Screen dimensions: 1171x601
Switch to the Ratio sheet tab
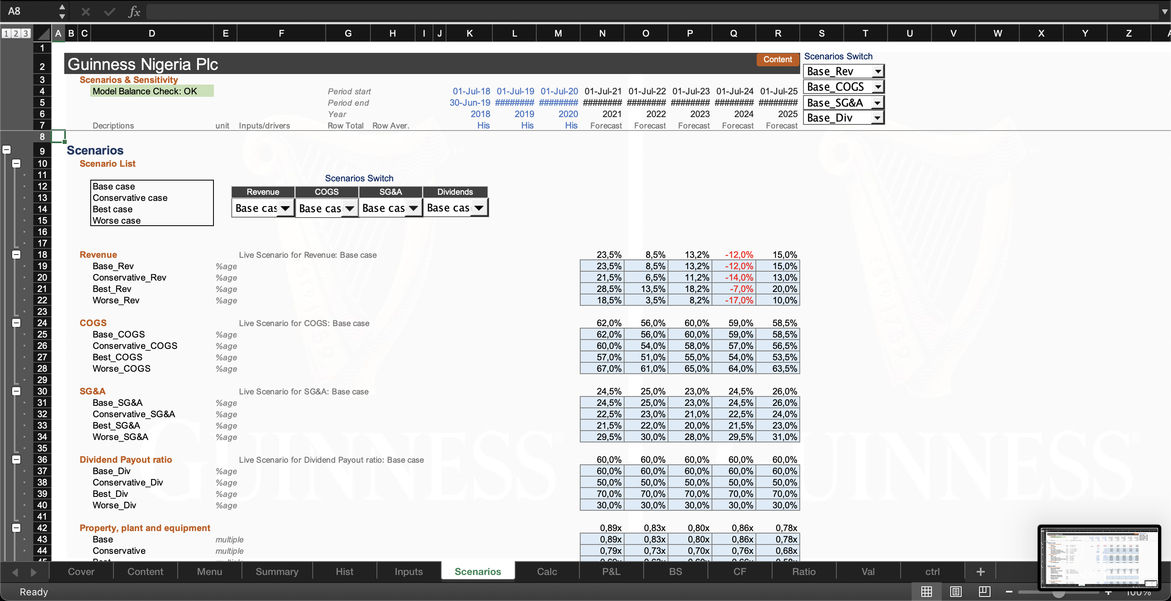(804, 571)
